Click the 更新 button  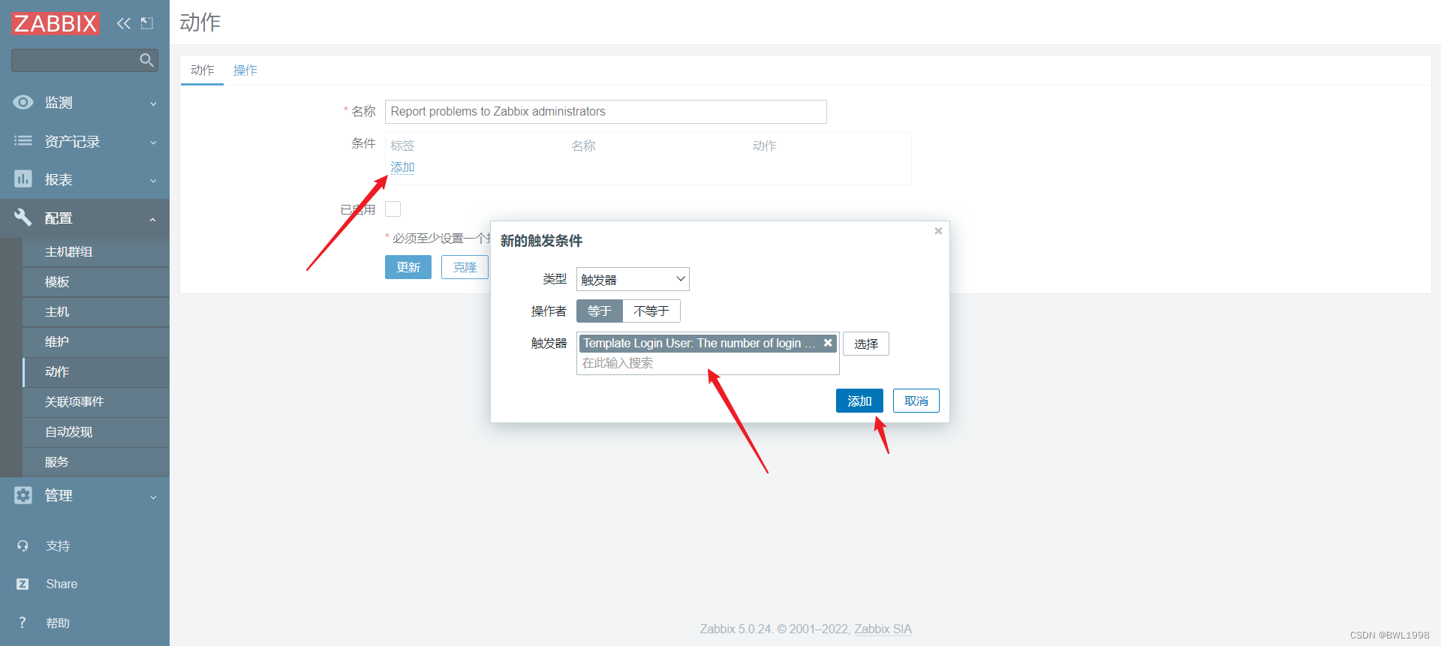408,267
